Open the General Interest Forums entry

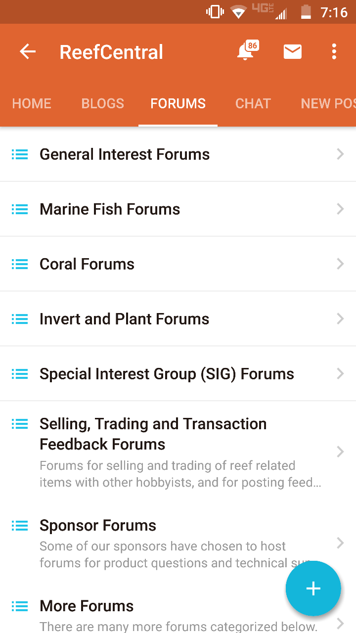[125, 154]
